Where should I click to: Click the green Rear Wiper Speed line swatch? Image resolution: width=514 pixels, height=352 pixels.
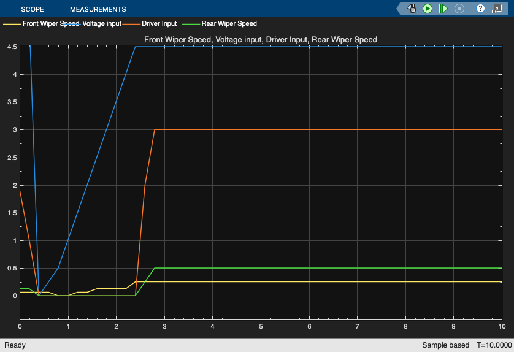[191, 24]
